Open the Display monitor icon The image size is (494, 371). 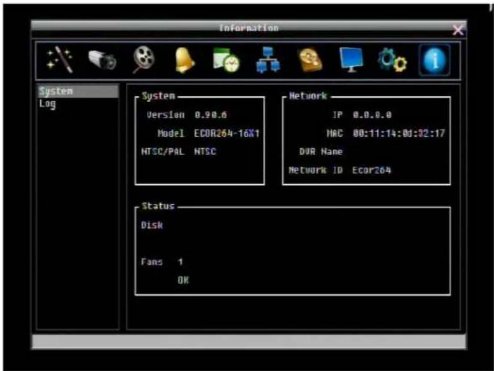pyautogui.click(x=351, y=59)
